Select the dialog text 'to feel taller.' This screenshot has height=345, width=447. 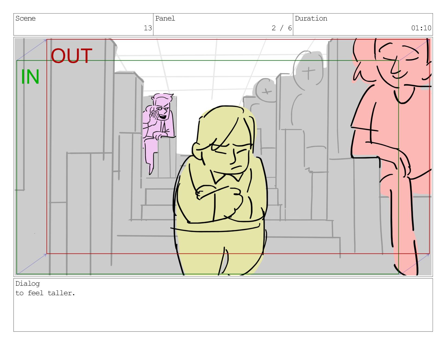[x=45, y=293]
